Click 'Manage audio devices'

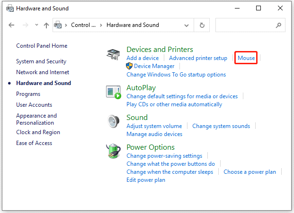(x=154, y=134)
